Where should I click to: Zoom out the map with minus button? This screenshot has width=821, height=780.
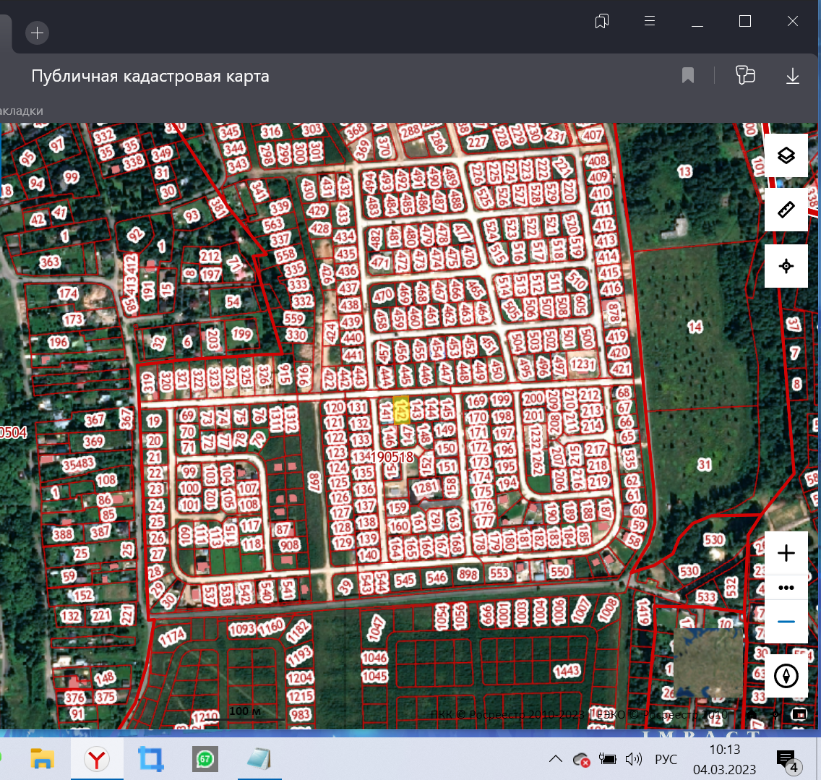(x=786, y=622)
